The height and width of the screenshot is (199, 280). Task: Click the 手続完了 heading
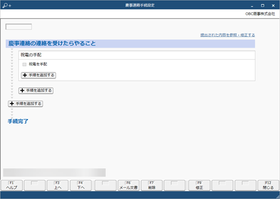(x=18, y=121)
